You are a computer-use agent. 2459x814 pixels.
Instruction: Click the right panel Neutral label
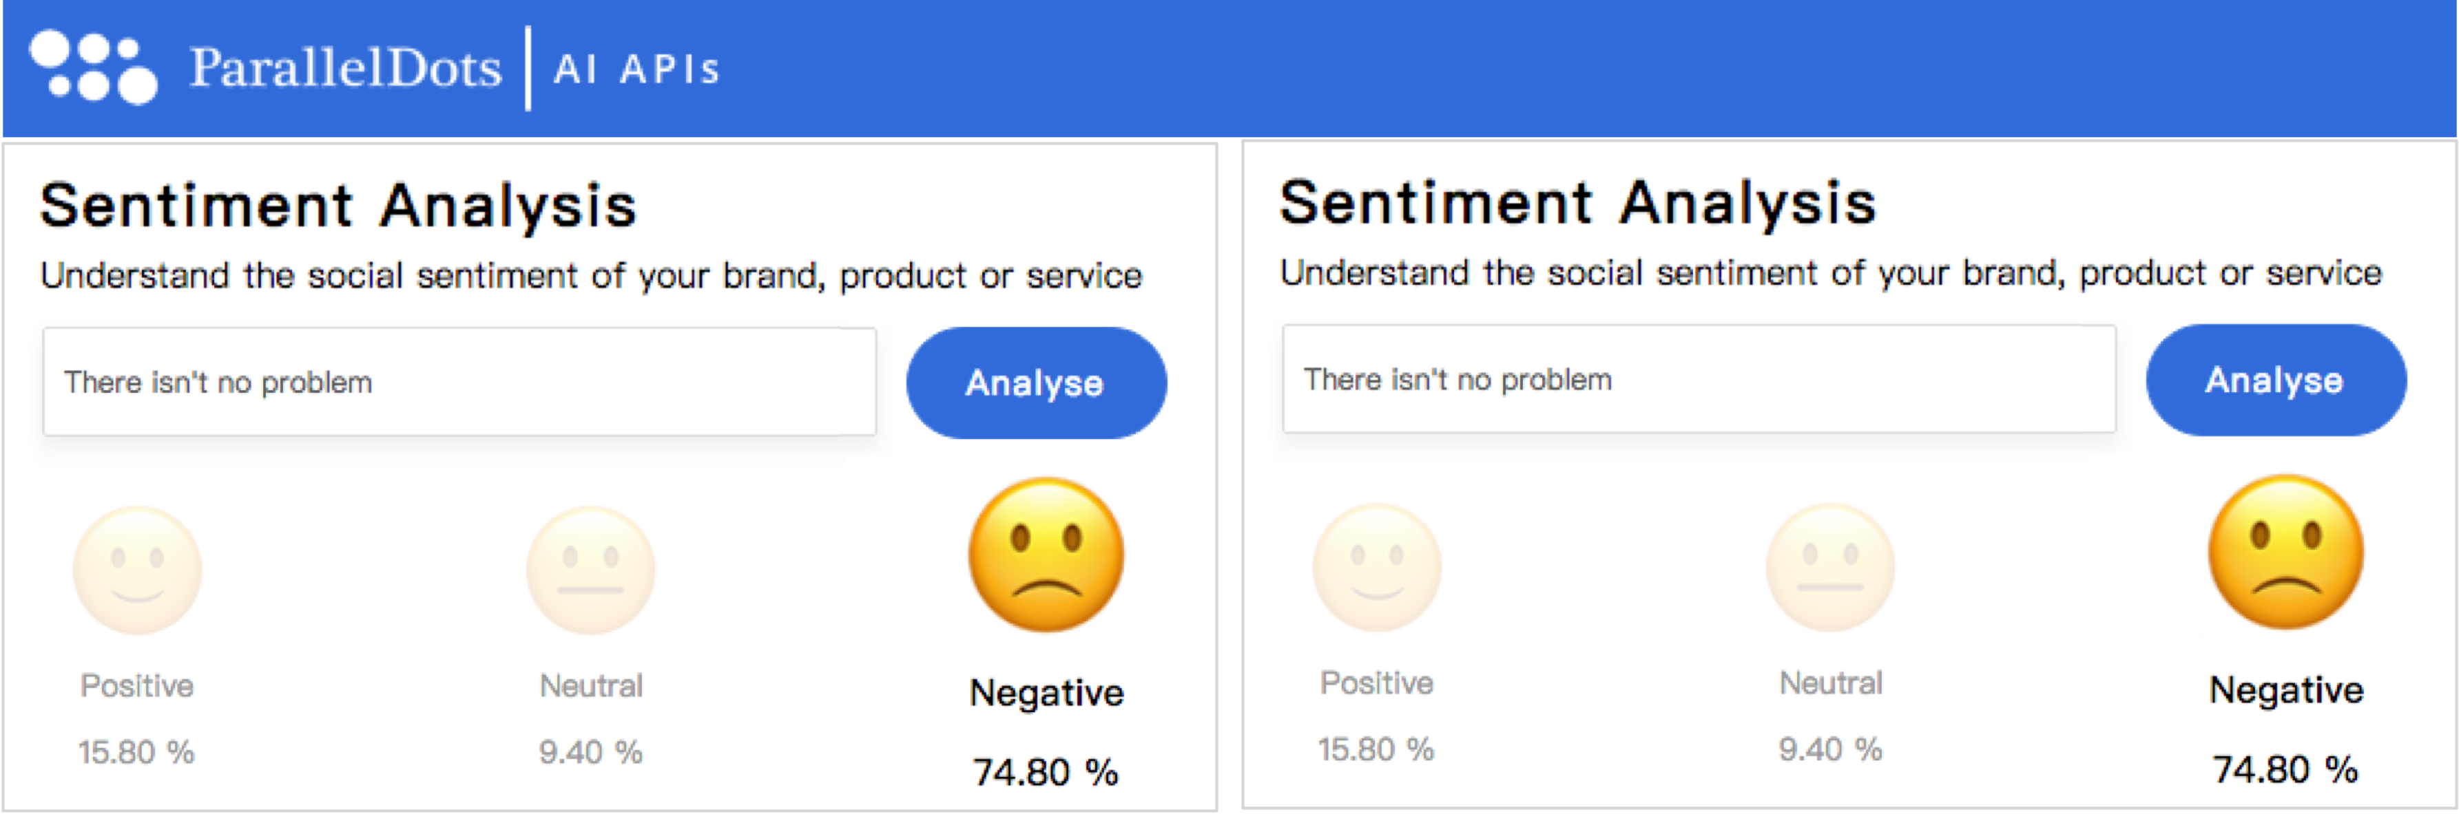1831,683
